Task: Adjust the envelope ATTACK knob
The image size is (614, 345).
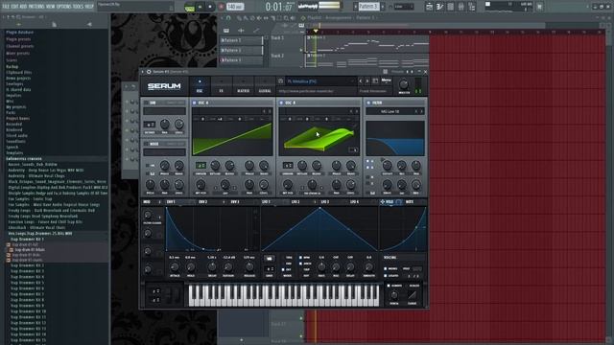Action: [x=175, y=267]
